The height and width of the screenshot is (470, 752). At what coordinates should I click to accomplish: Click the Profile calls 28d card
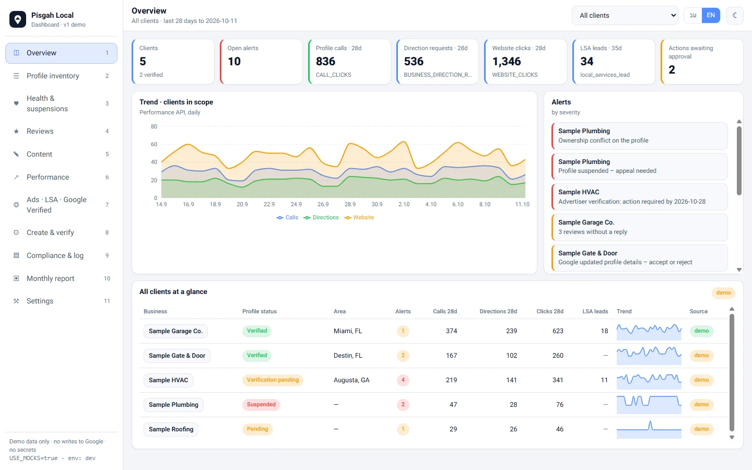tap(349, 62)
